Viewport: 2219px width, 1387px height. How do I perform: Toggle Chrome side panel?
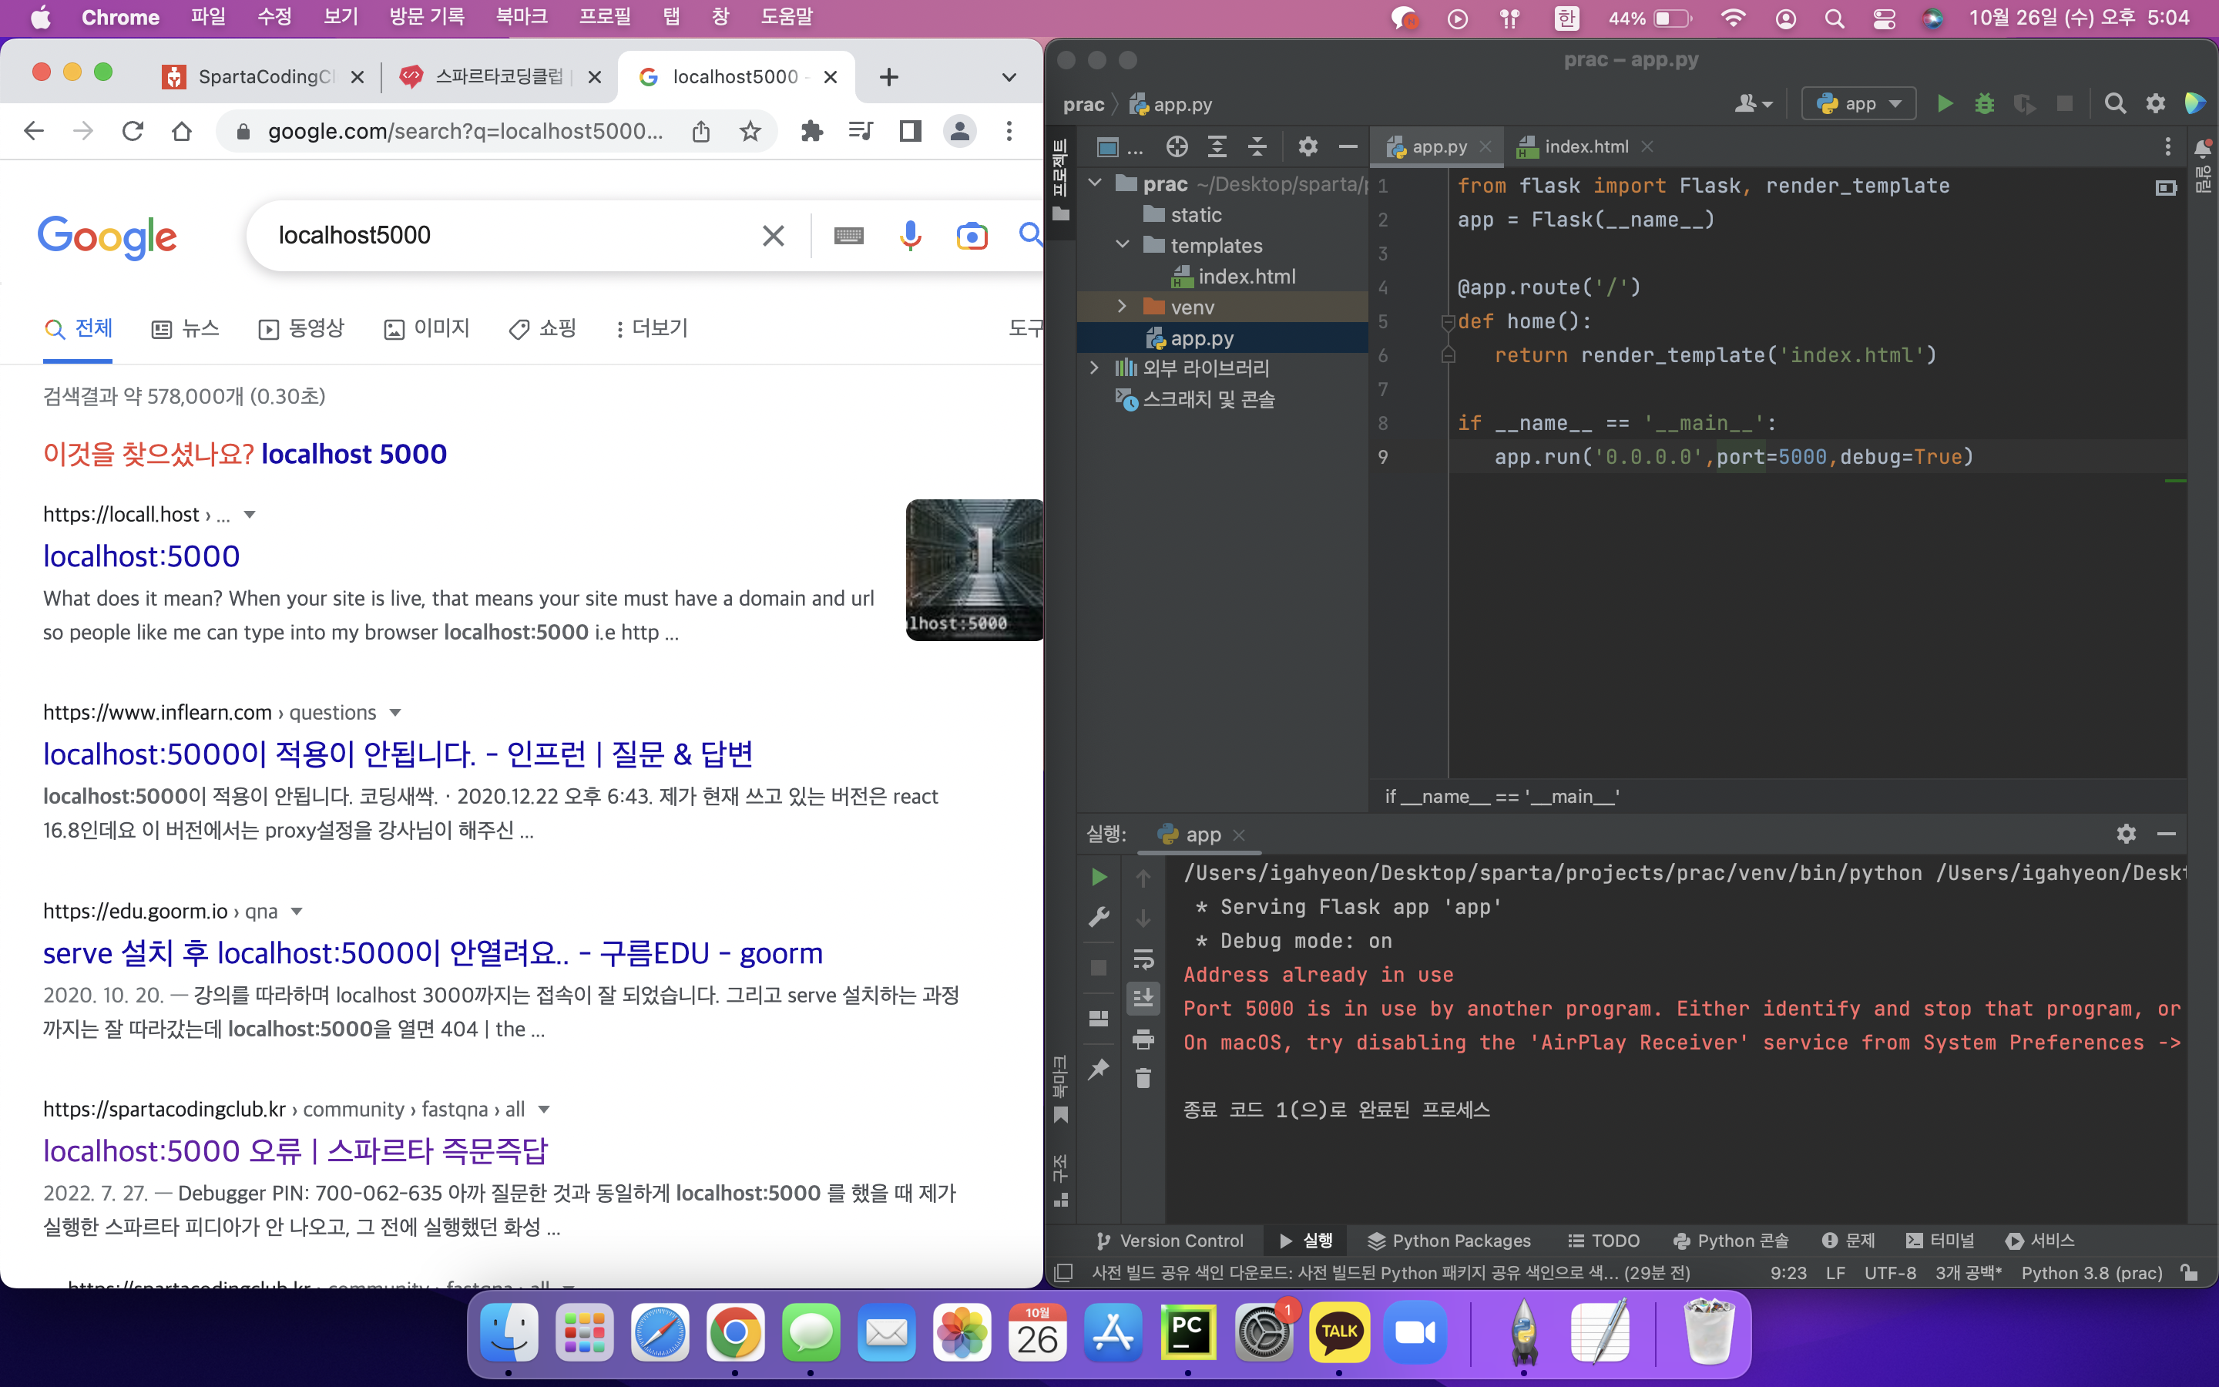[x=910, y=131]
